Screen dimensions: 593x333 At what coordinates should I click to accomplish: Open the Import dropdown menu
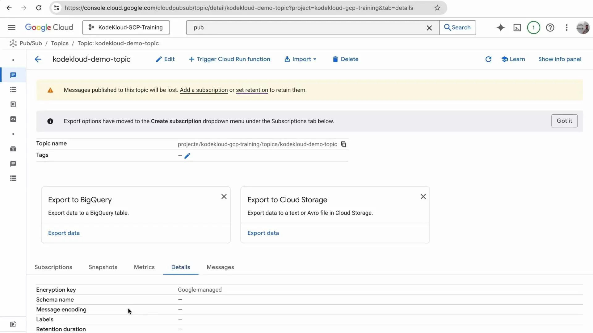tap(301, 59)
